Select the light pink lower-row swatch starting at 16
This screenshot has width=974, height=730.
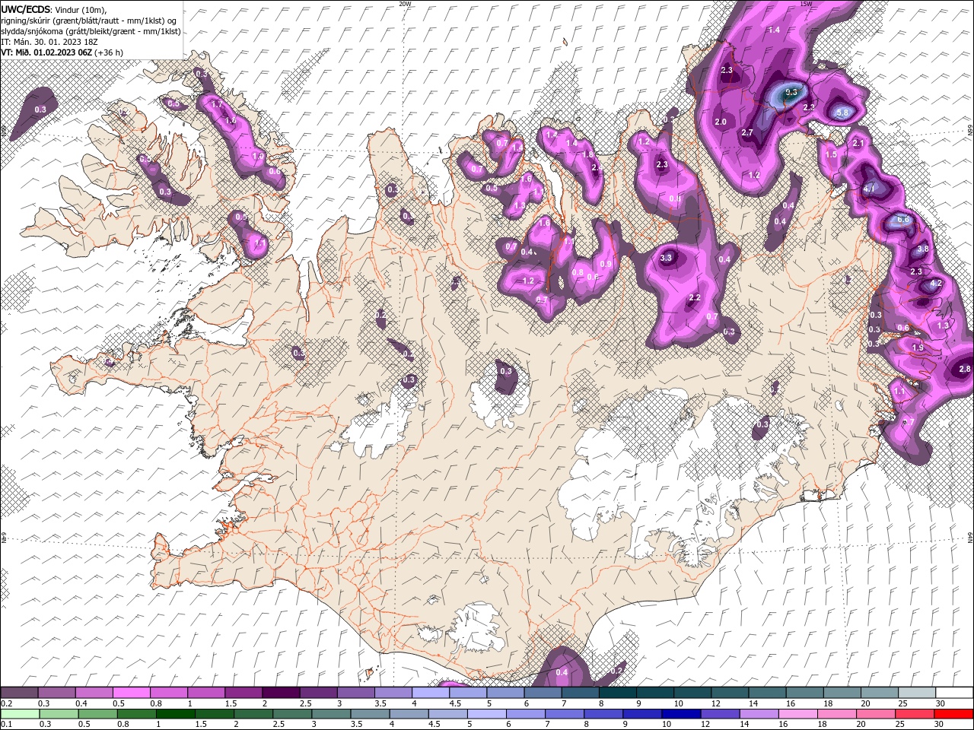[797, 714]
